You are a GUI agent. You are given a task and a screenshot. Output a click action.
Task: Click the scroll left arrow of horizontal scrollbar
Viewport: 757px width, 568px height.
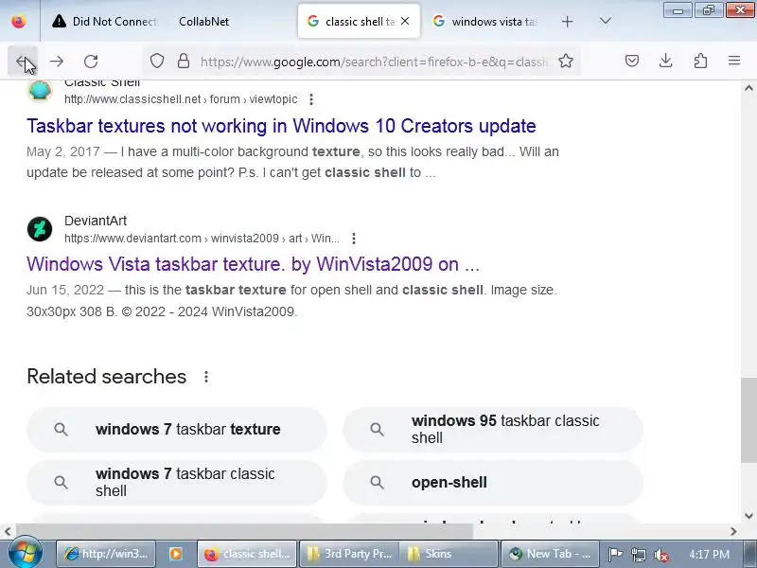point(8,531)
